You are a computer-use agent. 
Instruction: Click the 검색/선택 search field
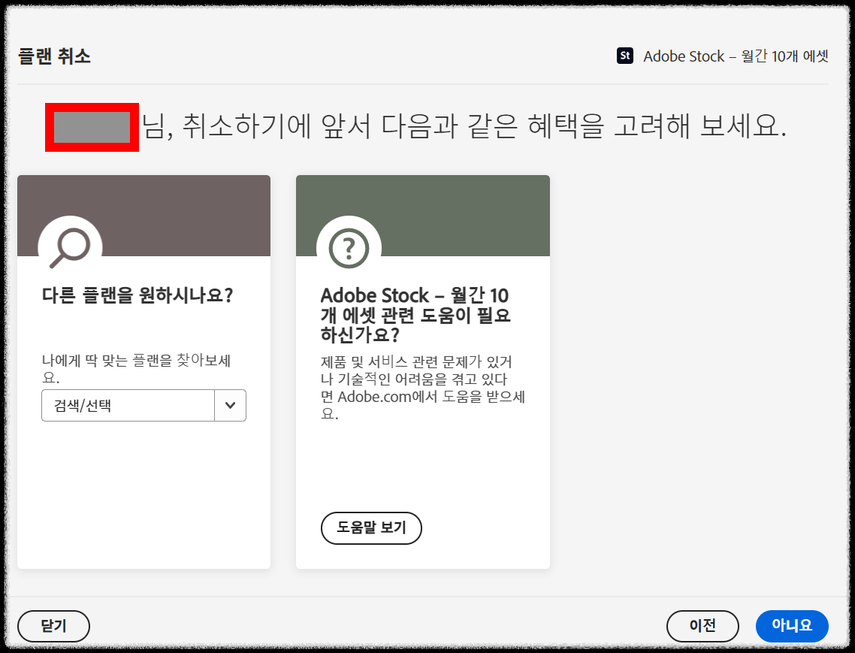coord(128,405)
